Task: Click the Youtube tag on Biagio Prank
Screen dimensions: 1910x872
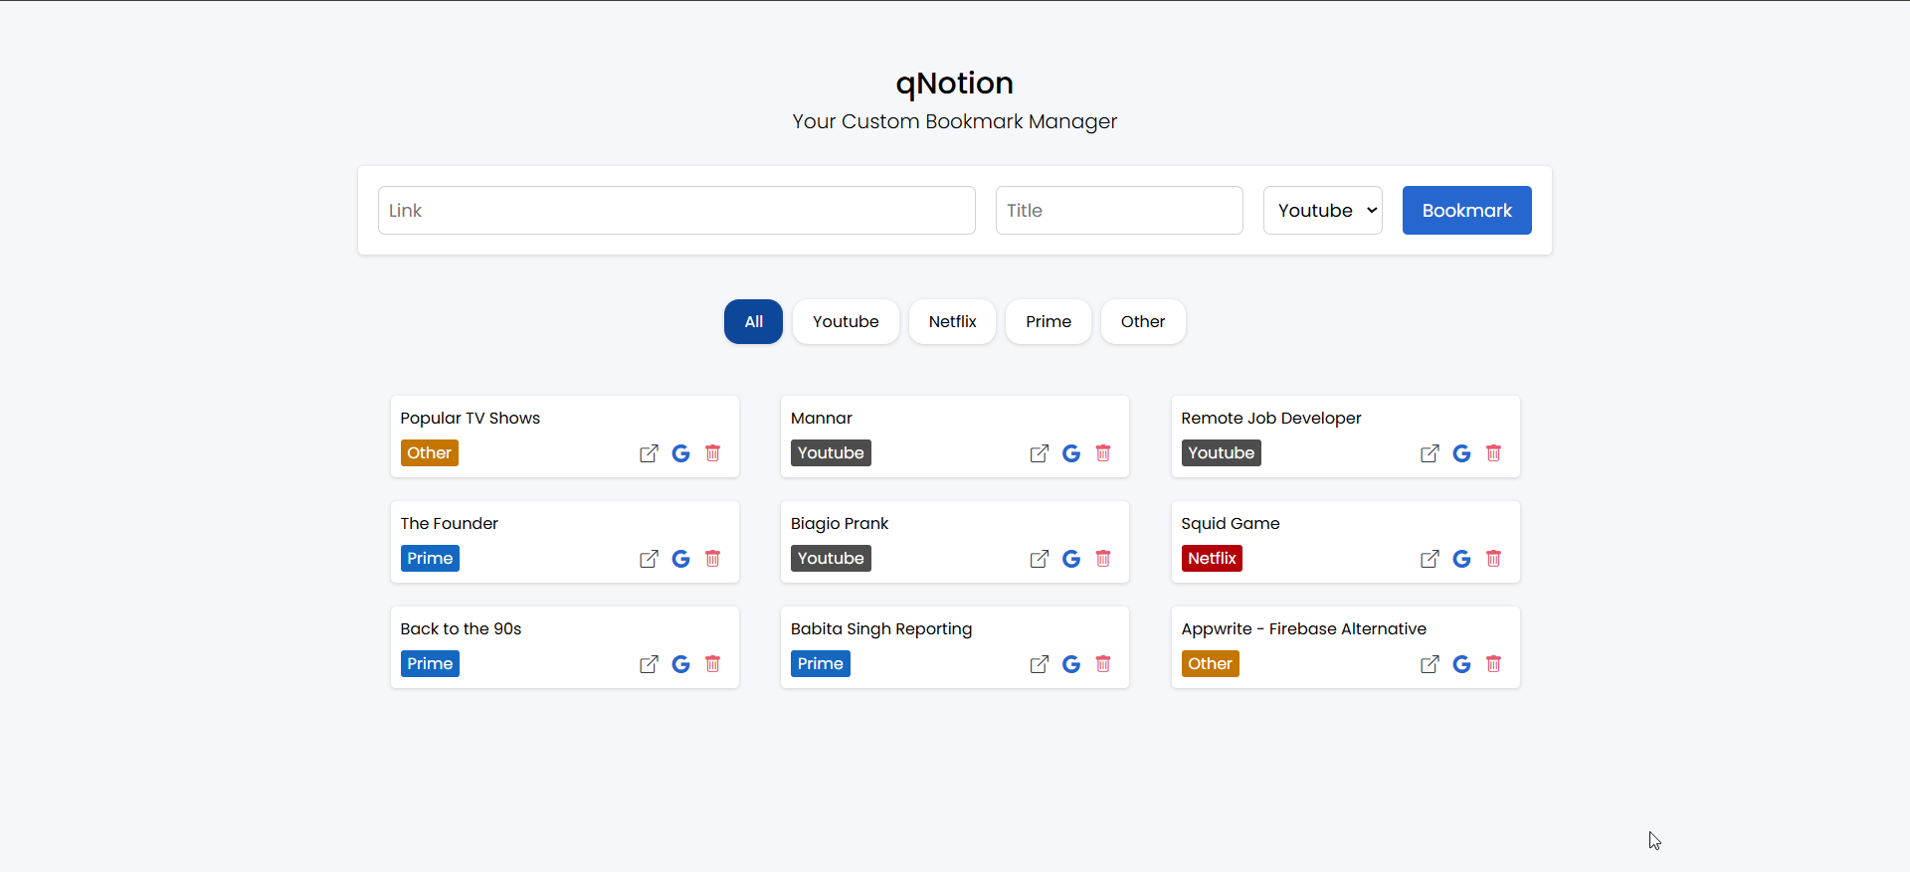Action: click(x=831, y=559)
